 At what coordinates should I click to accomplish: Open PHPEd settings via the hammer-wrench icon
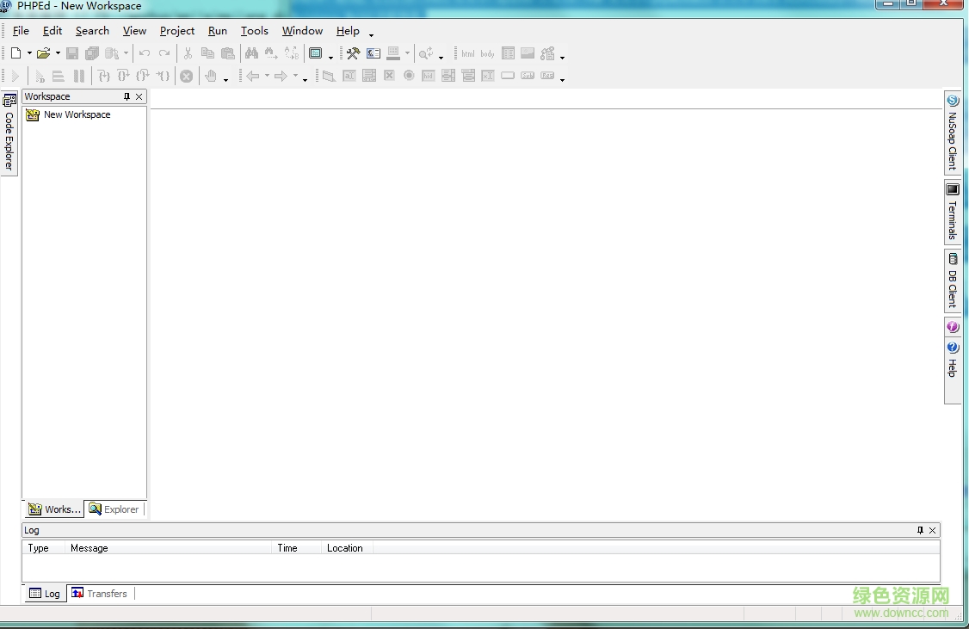coord(353,52)
